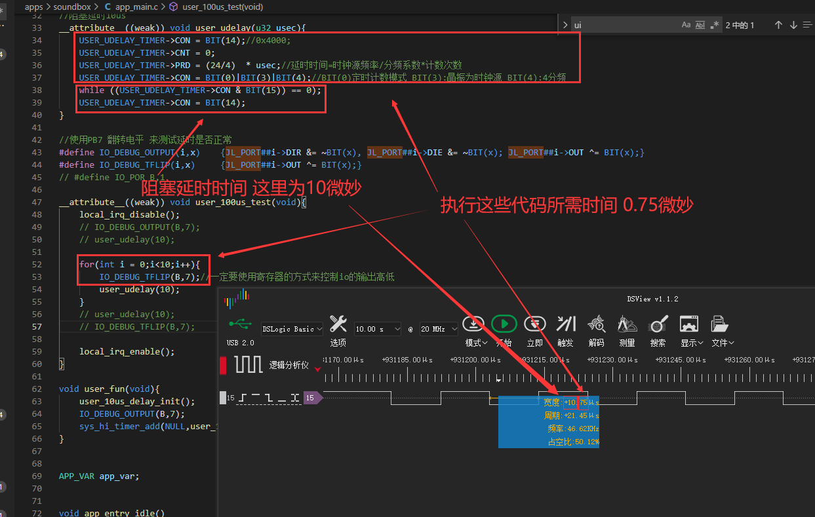Expand the replace toggle chevron beside find input
The width and height of the screenshot is (815, 517).
point(565,25)
